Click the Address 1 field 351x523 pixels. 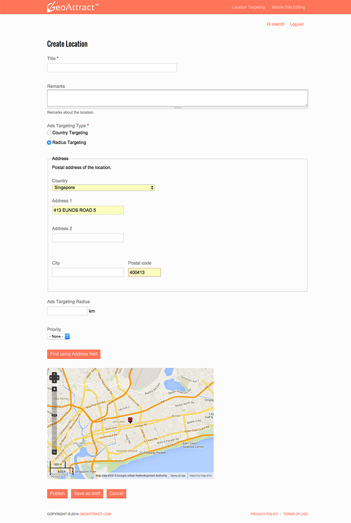point(88,210)
